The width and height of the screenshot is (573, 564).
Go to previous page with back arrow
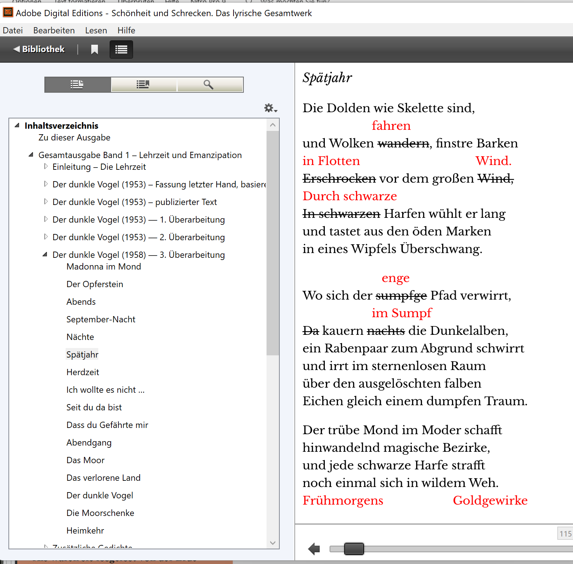point(314,549)
